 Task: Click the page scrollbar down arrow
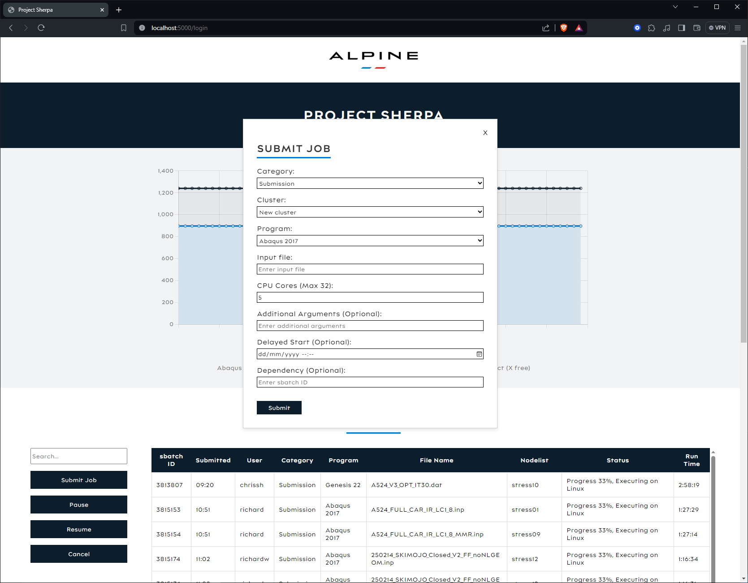tap(744, 579)
